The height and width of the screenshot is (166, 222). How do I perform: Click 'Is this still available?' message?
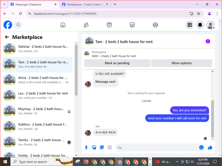[110, 73]
